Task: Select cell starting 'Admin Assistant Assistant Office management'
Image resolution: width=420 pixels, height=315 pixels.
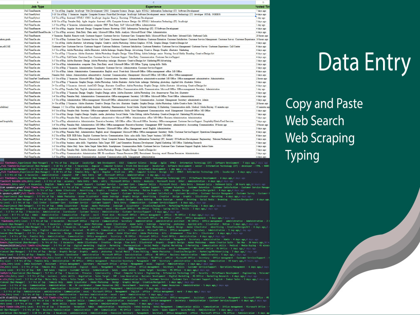Action: [153, 128]
